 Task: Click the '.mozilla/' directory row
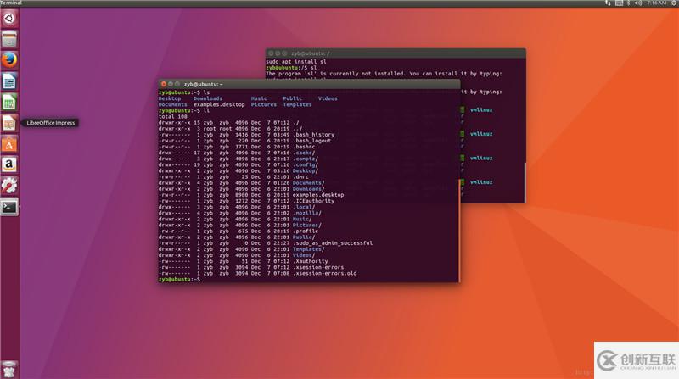click(x=240, y=214)
